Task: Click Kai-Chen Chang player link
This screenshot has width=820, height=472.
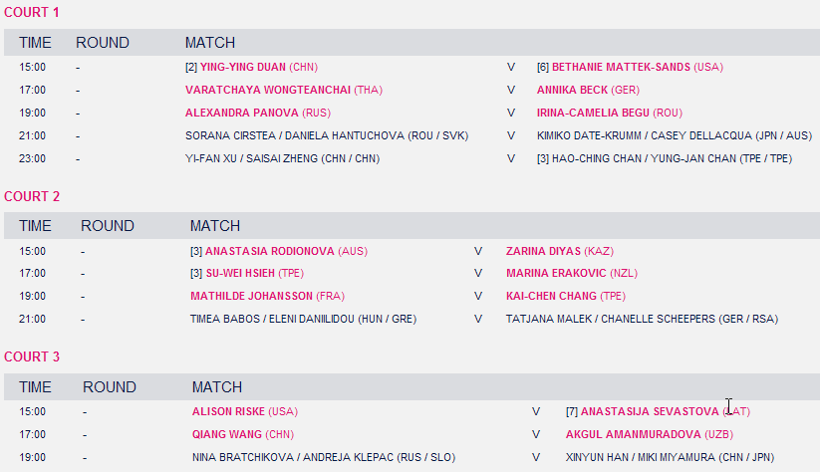Action: pos(551,296)
